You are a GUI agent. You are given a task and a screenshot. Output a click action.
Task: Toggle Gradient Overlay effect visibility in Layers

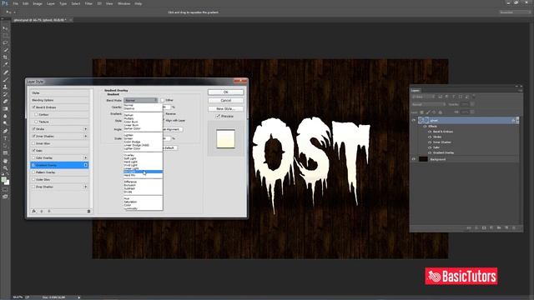pyautogui.click(x=430, y=153)
